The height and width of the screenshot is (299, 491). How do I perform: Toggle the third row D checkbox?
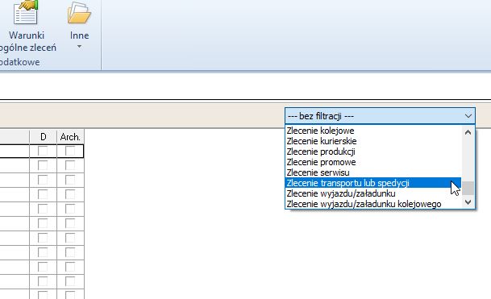click(x=43, y=180)
